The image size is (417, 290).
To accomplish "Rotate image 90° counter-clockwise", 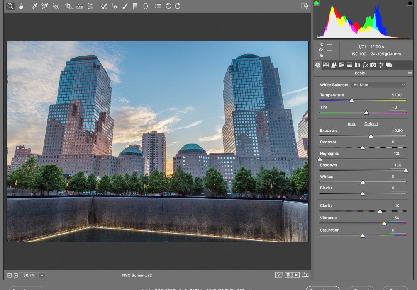I will tap(168, 6).
